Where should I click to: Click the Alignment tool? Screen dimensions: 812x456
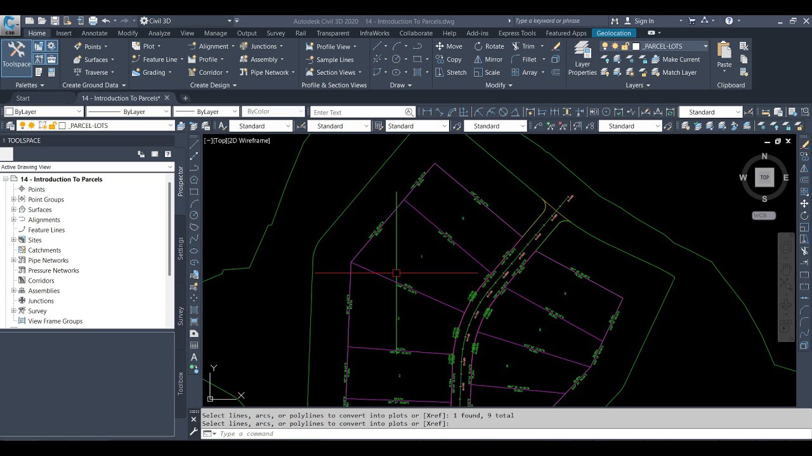(x=211, y=46)
